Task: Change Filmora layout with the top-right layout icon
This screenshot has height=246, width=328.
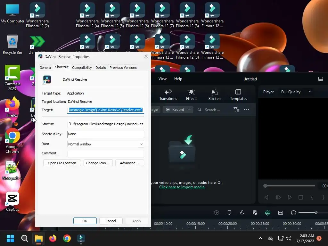Action: pyautogui.click(x=320, y=79)
